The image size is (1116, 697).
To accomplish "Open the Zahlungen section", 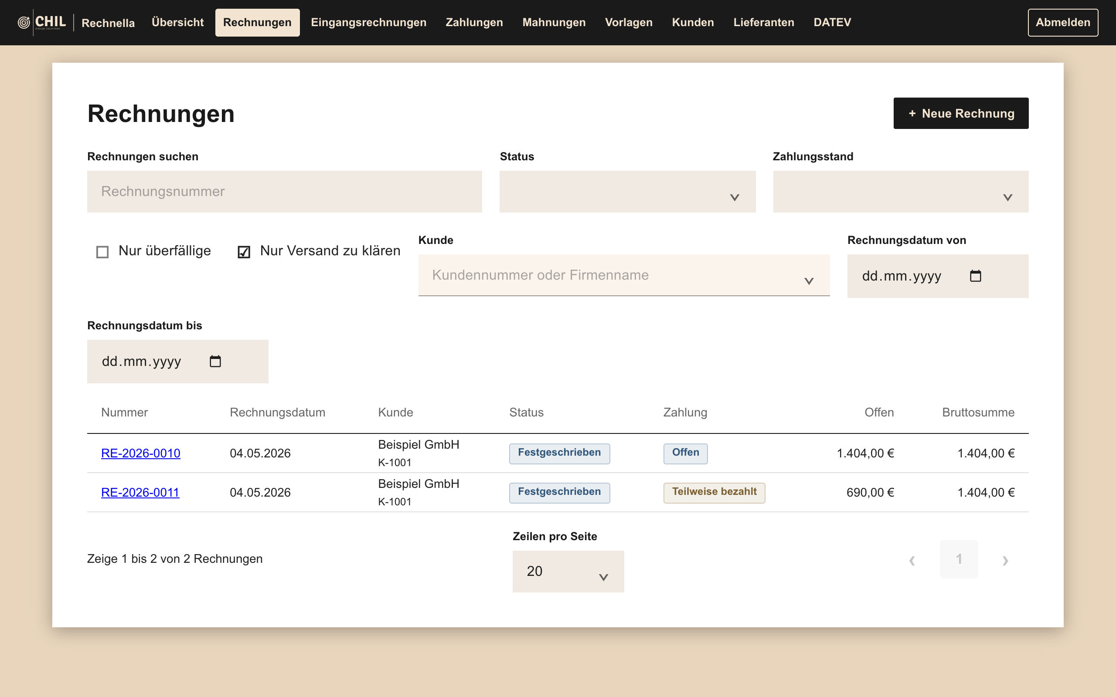I will [x=474, y=22].
